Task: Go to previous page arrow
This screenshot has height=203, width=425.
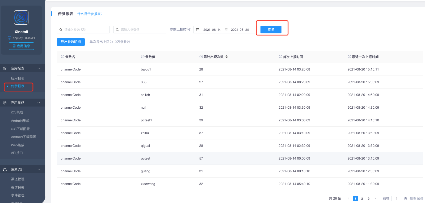Action: pyautogui.click(x=348, y=198)
